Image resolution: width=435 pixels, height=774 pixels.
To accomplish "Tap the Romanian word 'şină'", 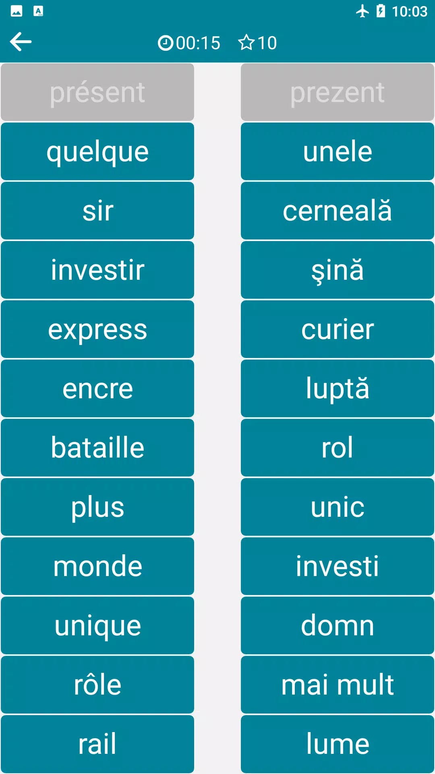I will [338, 270].
